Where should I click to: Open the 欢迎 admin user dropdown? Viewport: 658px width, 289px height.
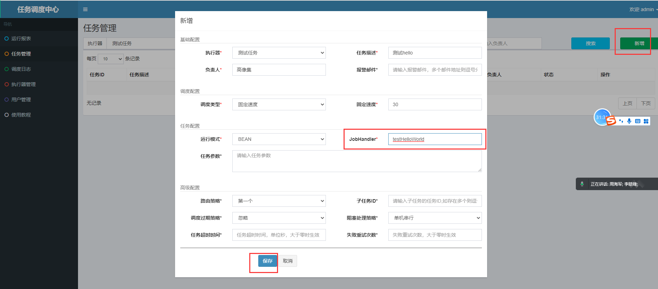[643, 9]
